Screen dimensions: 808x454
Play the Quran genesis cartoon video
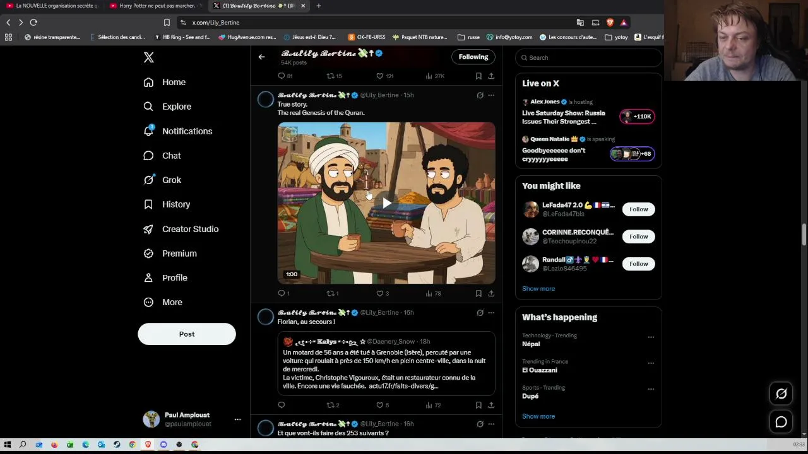click(x=386, y=202)
